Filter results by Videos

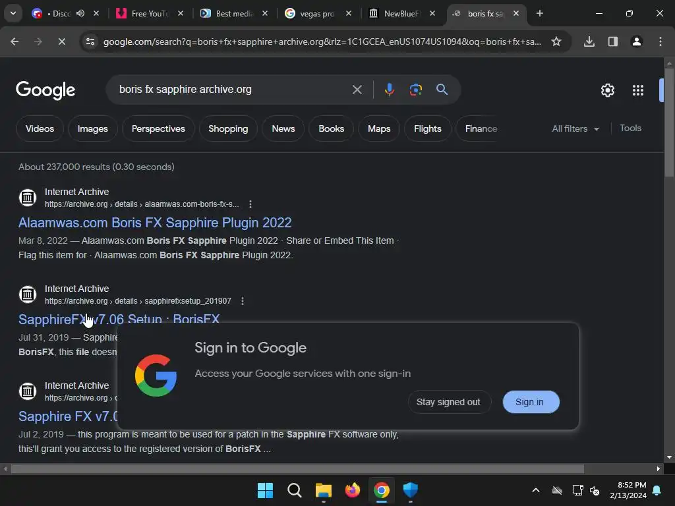[40, 128]
